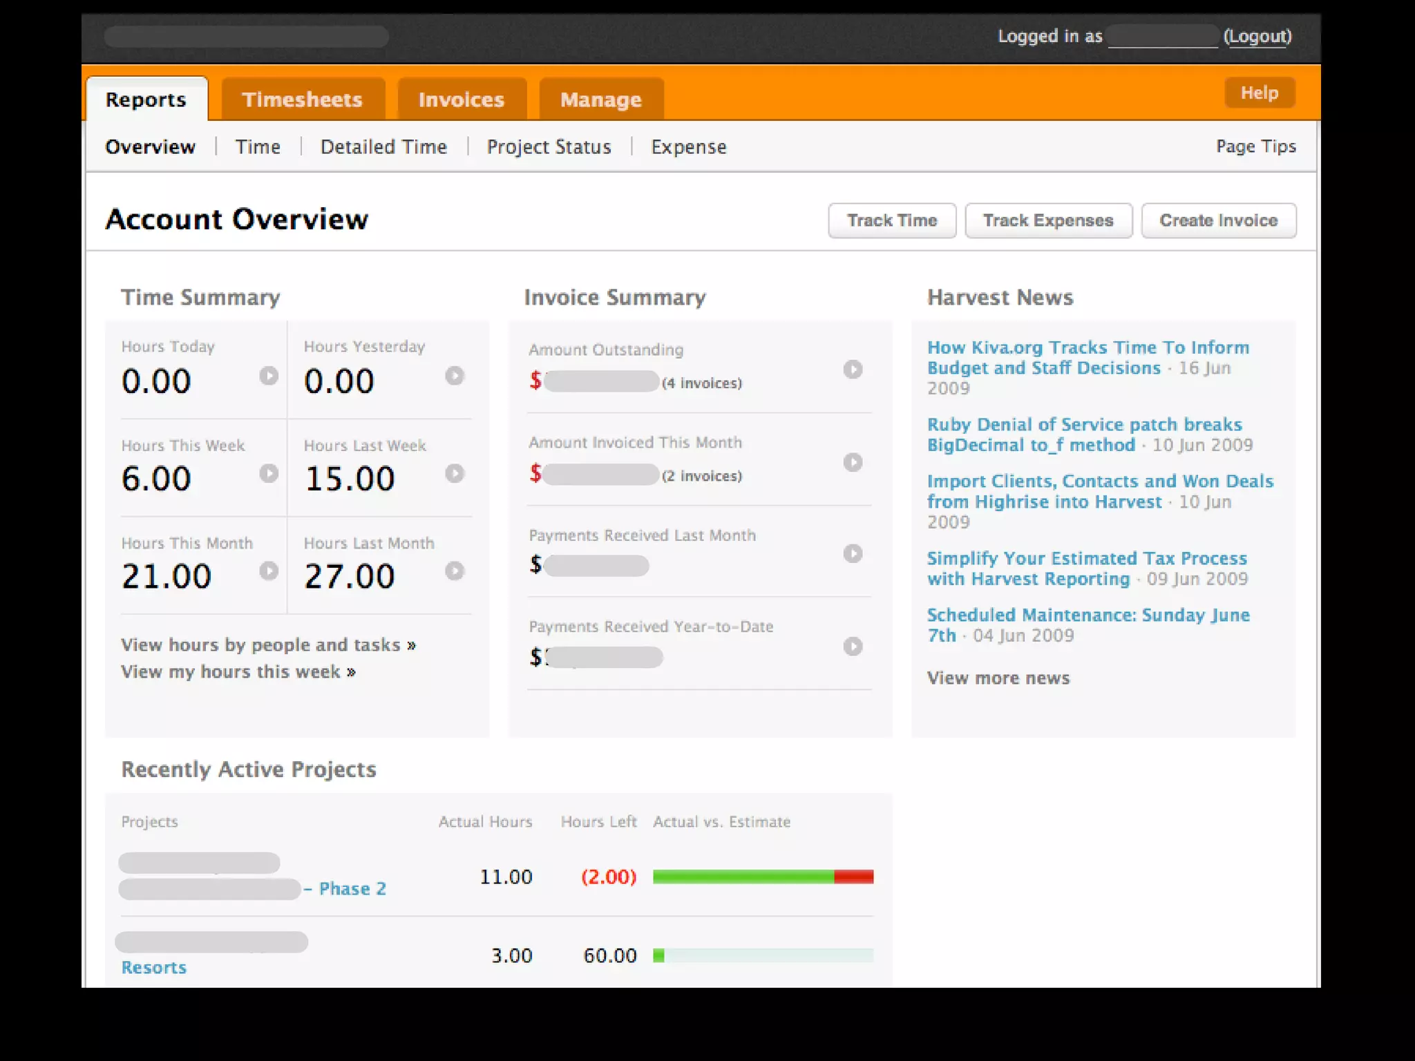
Task: Open Amount Outstanding arrow icon
Action: (853, 370)
